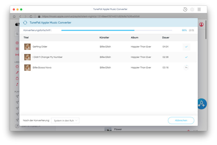Click the Dauer column header
This screenshot has width=217, height=145.
tap(166, 38)
